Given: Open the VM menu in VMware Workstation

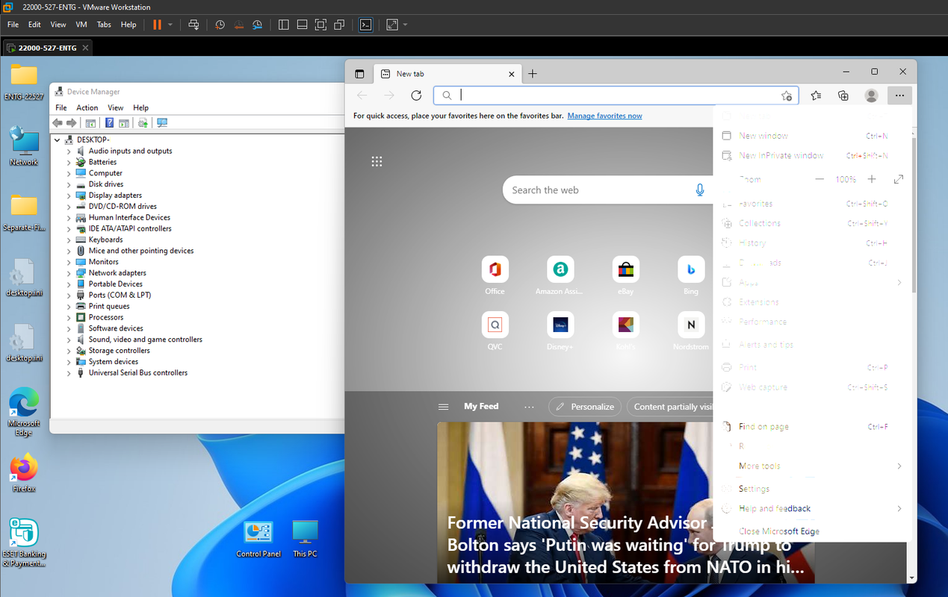Looking at the screenshot, I should 81,25.
